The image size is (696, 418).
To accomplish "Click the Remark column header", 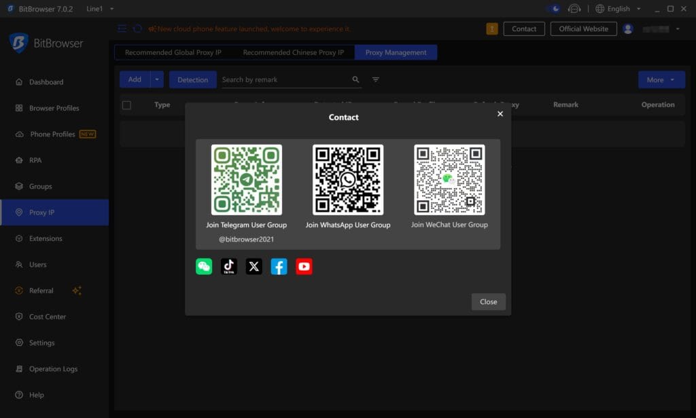I will [x=565, y=104].
